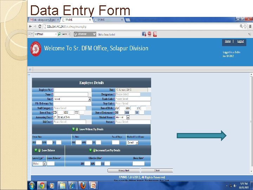Click the toolbar search text box
The width and height of the screenshot is (253, 190).
click(45, 34)
